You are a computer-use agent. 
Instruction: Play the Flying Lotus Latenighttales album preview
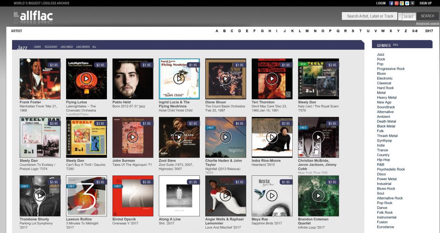click(86, 79)
